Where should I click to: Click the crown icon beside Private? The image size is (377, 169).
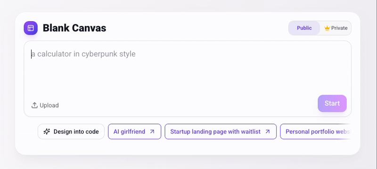click(327, 28)
